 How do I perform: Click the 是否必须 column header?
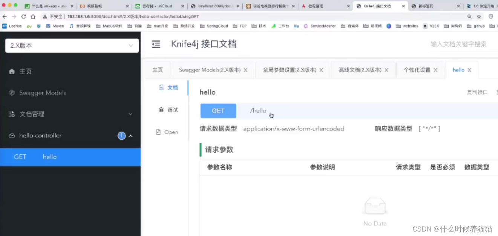(x=443, y=167)
